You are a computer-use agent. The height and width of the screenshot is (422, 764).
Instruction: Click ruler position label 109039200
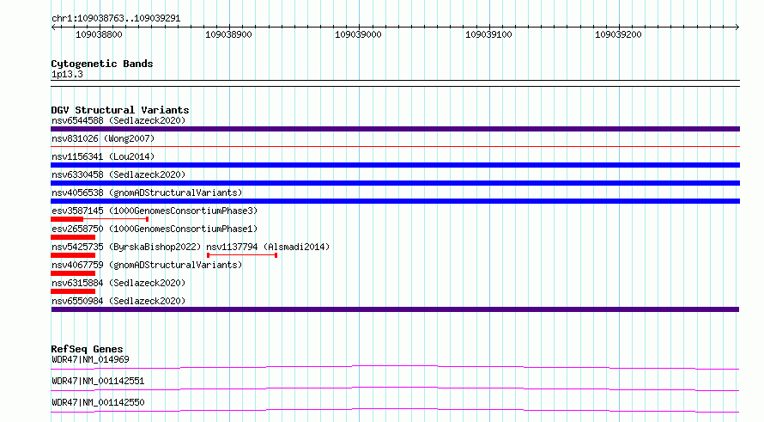(618, 34)
